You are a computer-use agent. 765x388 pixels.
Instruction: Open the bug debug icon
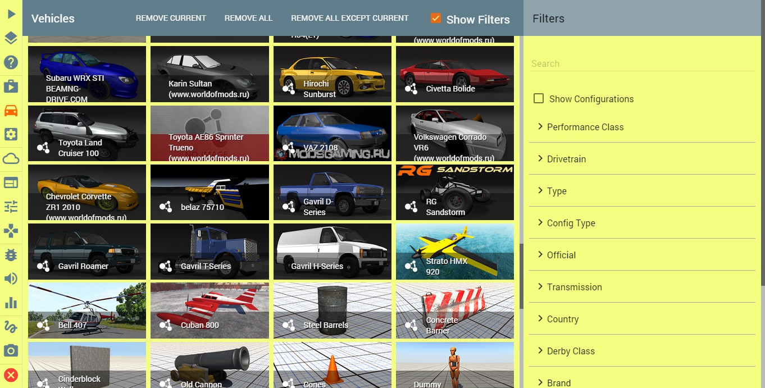pyautogui.click(x=11, y=254)
